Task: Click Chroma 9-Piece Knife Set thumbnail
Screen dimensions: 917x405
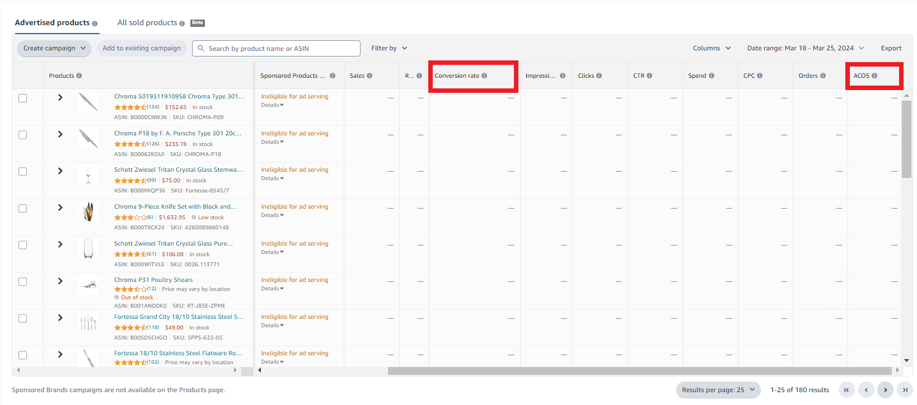Action: coord(88,212)
